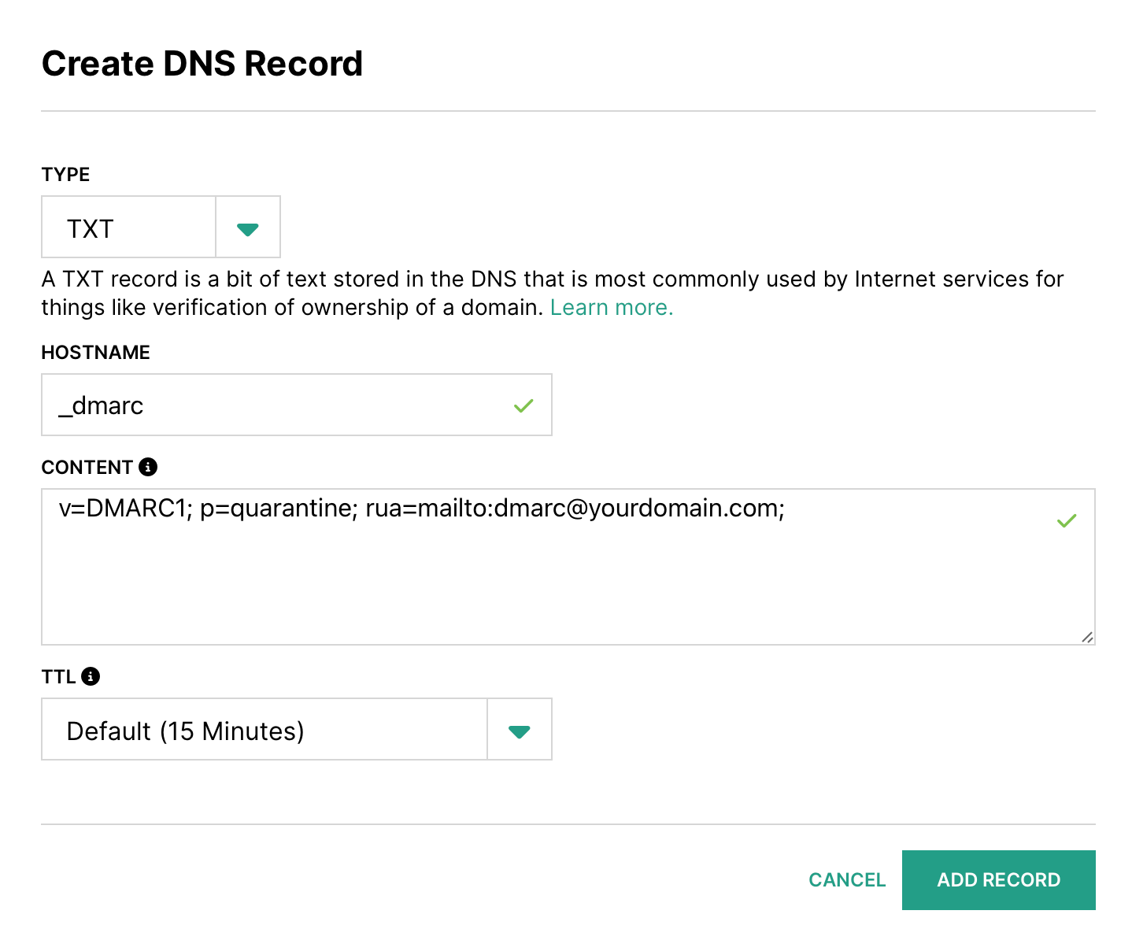1132x929 pixels.
Task: Click the Create DNS Record heading
Action: (x=202, y=64)
